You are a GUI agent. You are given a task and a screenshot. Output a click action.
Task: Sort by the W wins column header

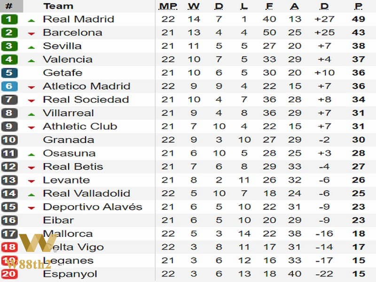(x=194, y=6)
